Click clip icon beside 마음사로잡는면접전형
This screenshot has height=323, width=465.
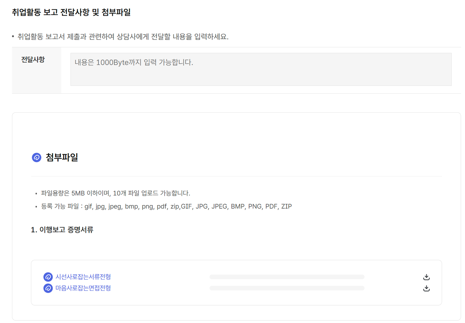tap(48, 288)
